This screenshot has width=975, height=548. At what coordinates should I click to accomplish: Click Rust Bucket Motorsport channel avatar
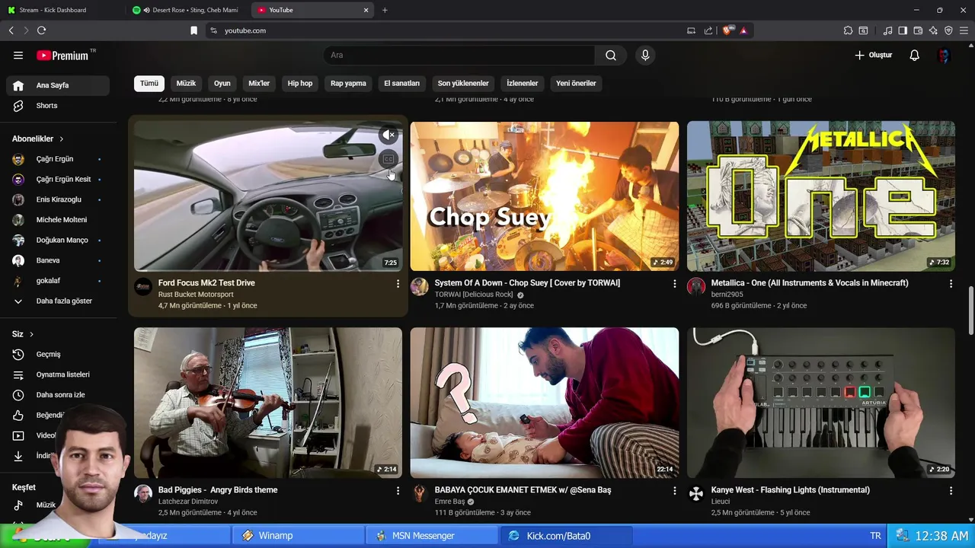point(142,287)
